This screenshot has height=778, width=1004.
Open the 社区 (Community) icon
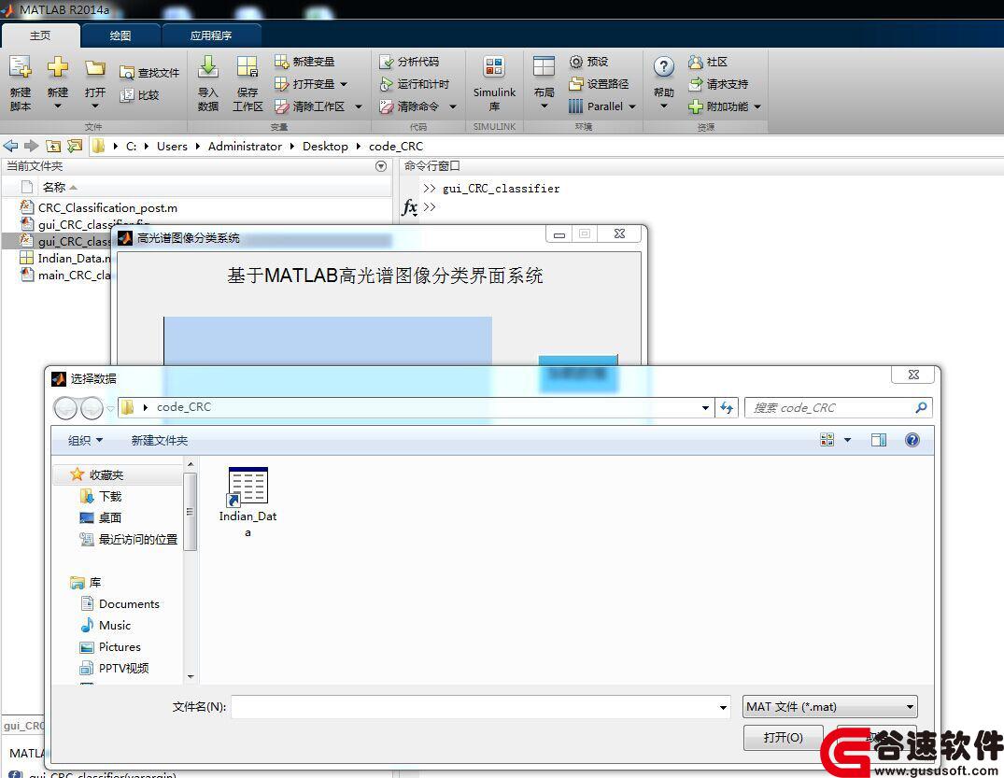coord(696,62)
